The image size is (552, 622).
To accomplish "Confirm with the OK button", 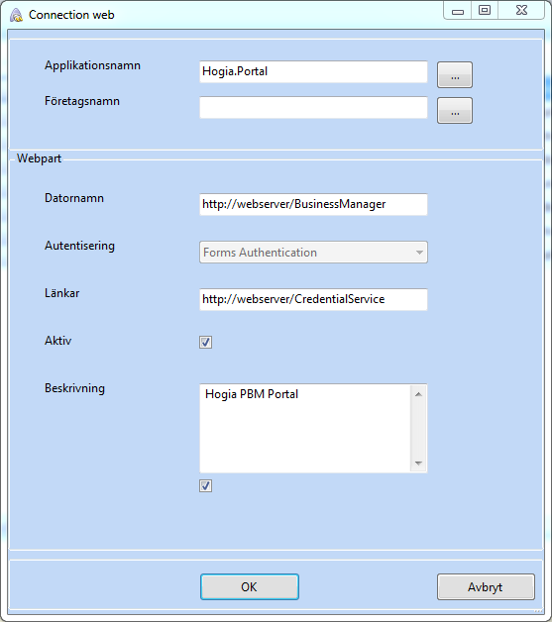I will [x=249, y=586].
